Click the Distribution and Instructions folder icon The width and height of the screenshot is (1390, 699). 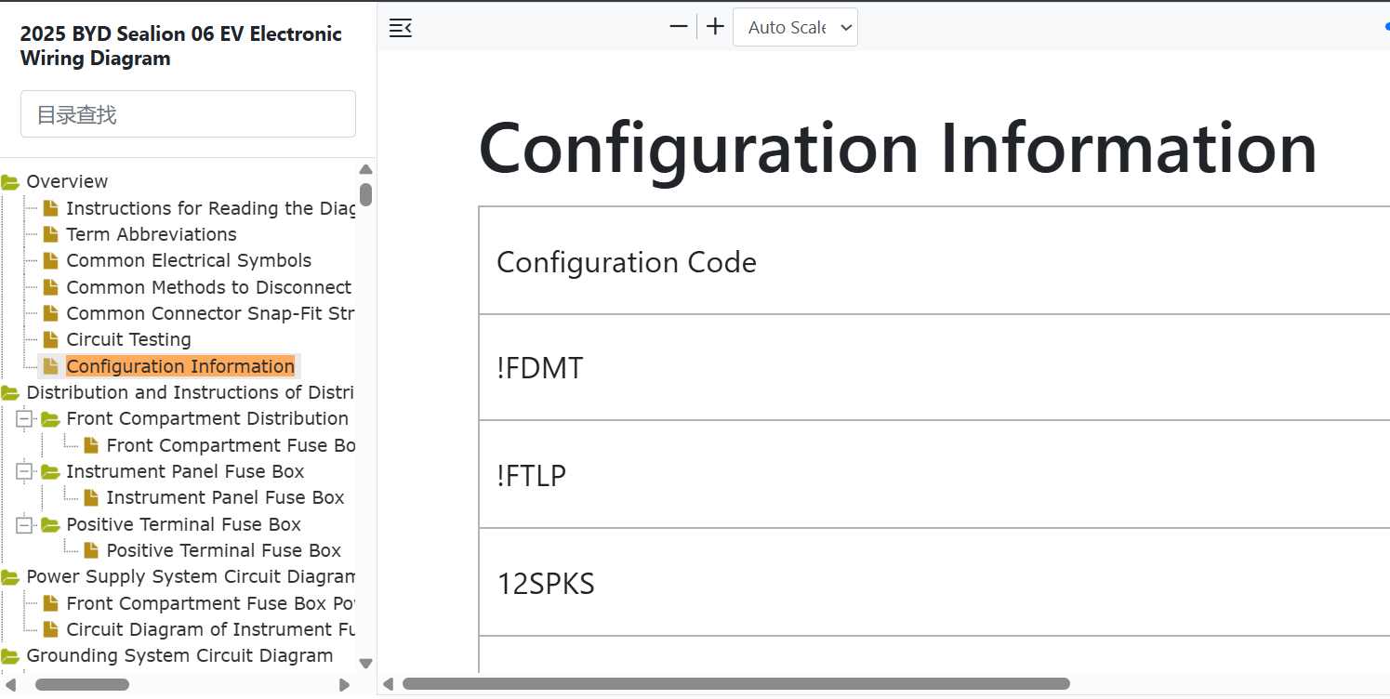pyautogui.click(x=10, y=393)
